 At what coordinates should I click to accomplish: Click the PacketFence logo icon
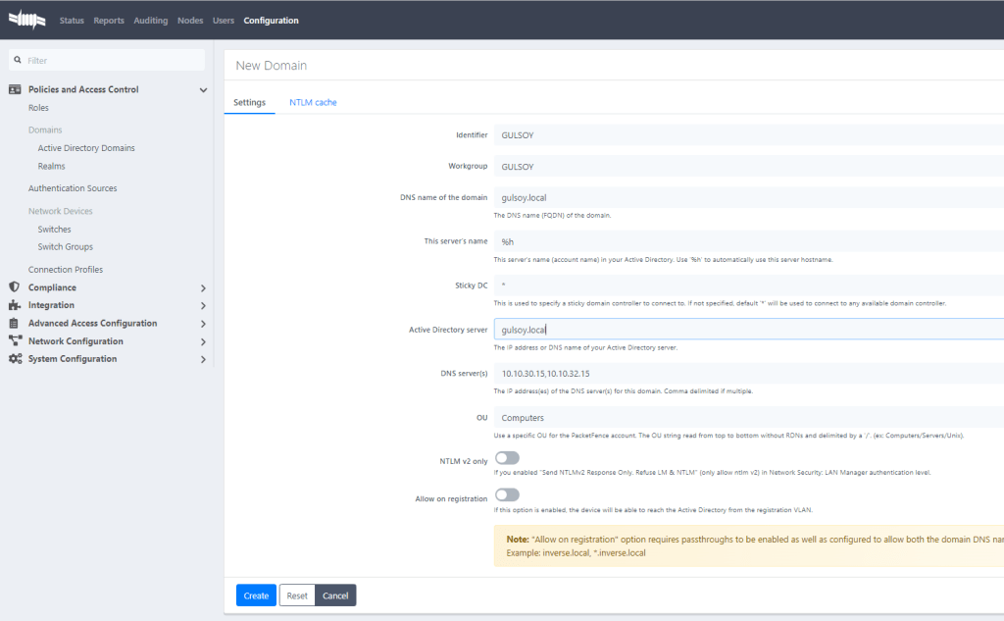click(27, 20)
